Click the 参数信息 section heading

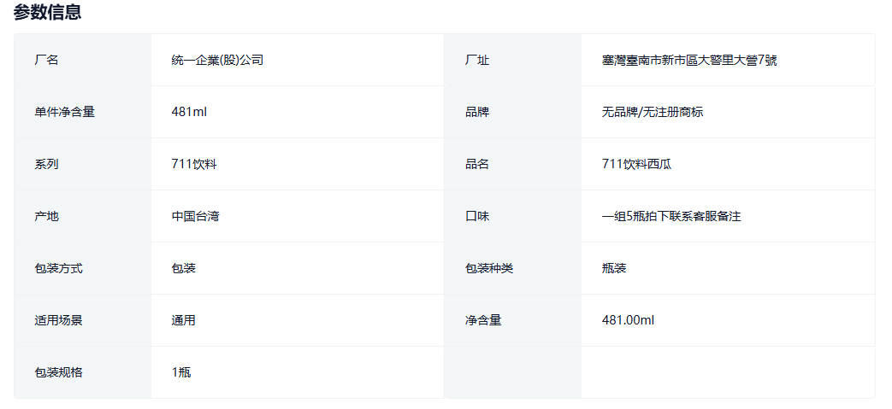(48, 12)
